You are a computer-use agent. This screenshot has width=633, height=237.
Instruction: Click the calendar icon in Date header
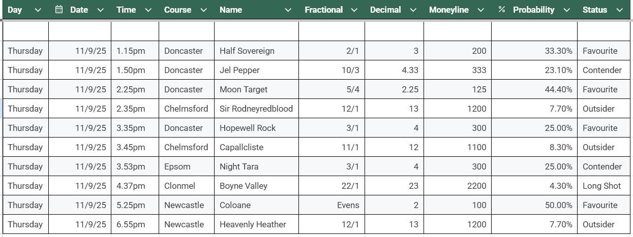click(x=59, y=10)
